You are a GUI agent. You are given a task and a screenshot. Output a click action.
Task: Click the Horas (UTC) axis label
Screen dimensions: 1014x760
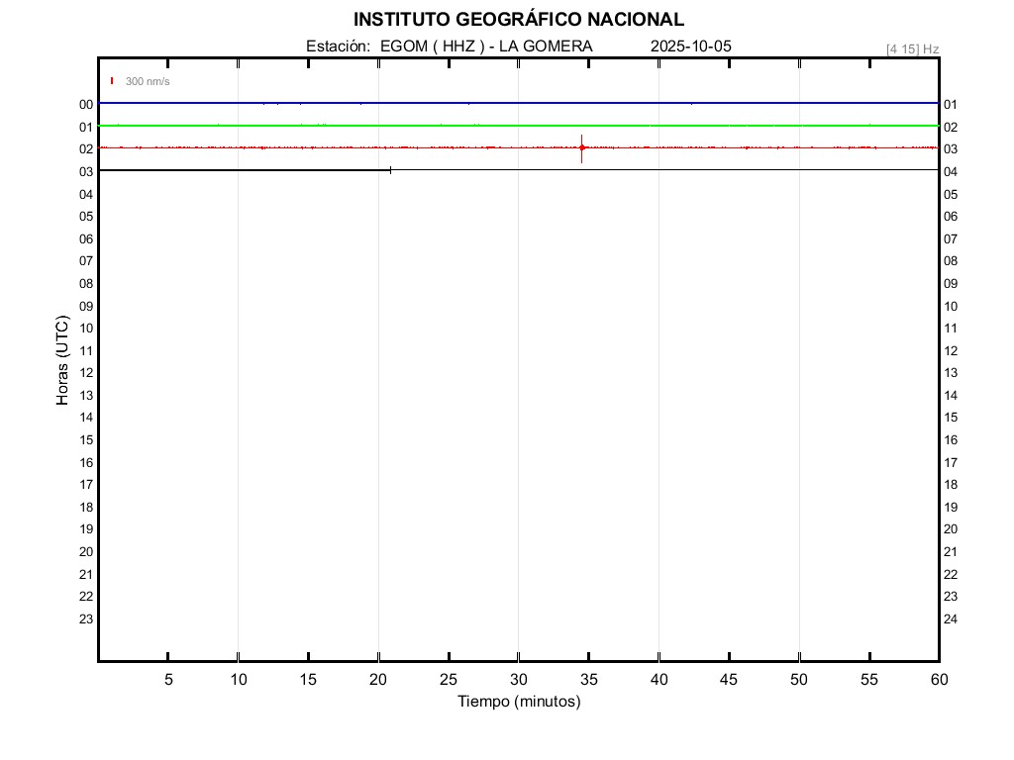point(62,361)
